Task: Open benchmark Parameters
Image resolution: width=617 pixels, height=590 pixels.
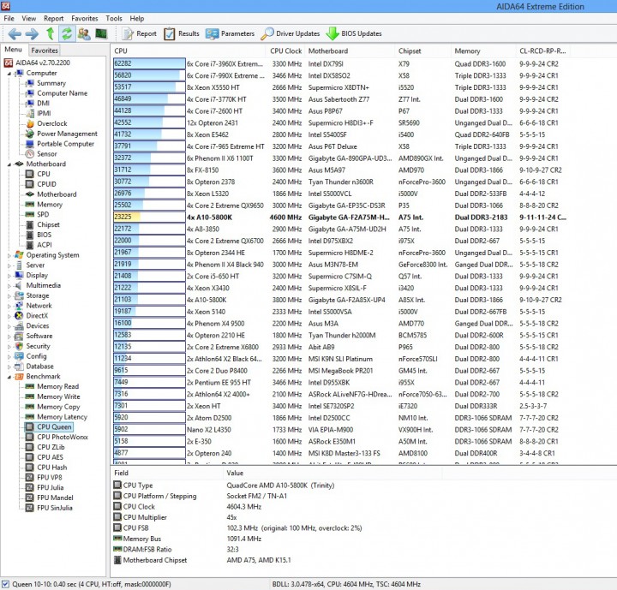Action: pyautogui.click(x=231, y=34)
